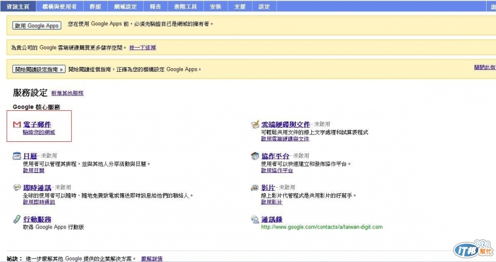Click the 未啟用 status beside 日曆
The image size is (496, 262).
(49, 156)
